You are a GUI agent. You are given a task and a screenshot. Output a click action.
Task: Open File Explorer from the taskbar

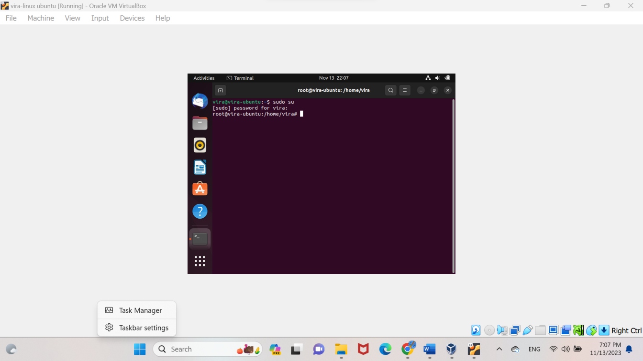[341, 350]
